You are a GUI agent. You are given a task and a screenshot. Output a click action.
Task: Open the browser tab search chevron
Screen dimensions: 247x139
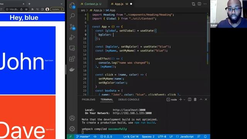coord(61,4)
